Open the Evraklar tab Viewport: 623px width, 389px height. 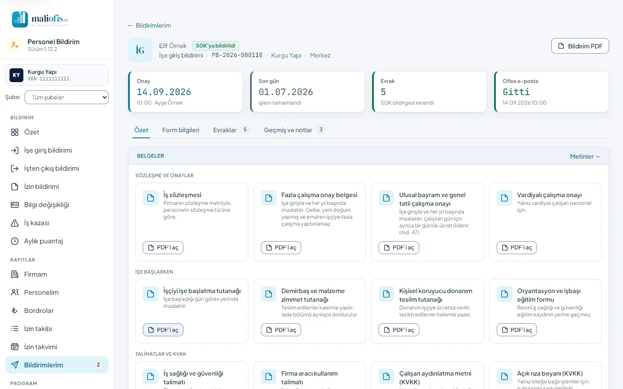tap(231, 130)
